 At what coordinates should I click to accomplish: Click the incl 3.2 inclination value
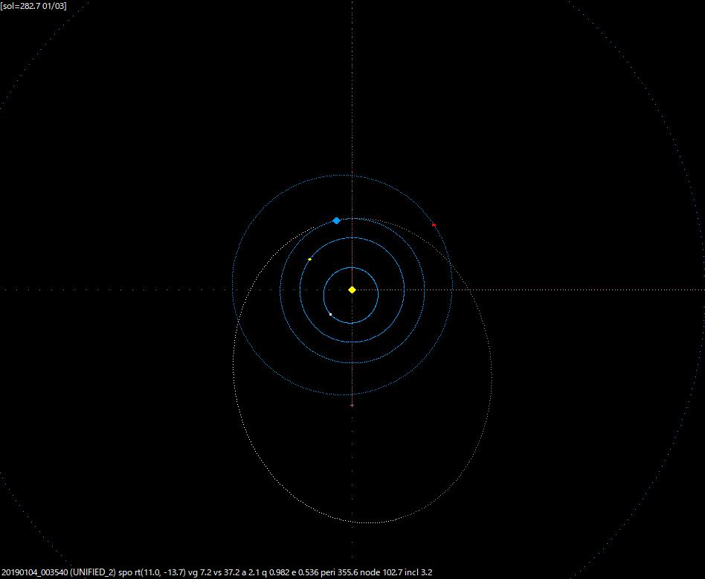(419, 572)
